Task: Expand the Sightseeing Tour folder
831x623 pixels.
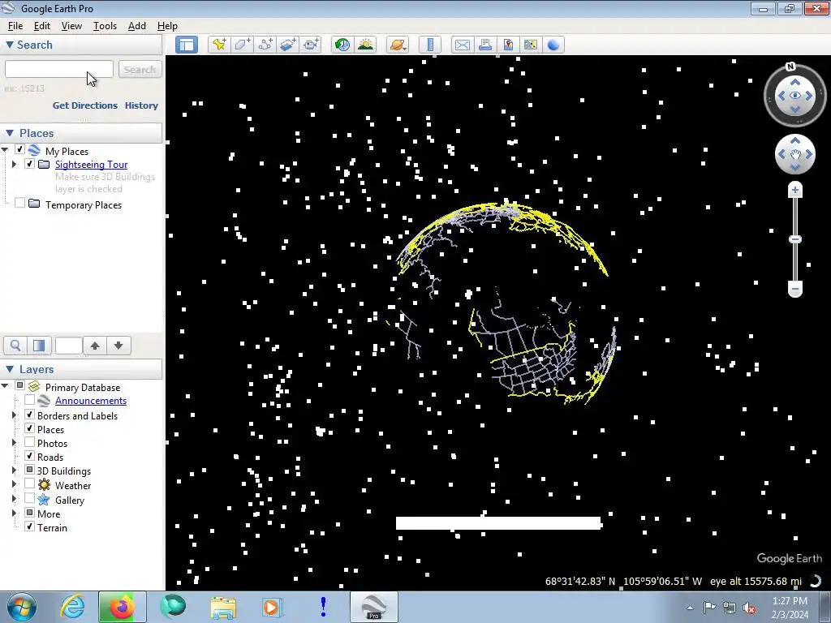Action: 15,164
